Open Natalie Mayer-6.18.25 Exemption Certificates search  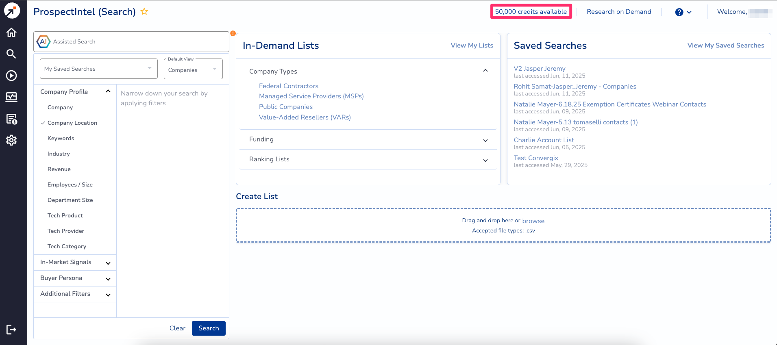[x=610, y=104]
